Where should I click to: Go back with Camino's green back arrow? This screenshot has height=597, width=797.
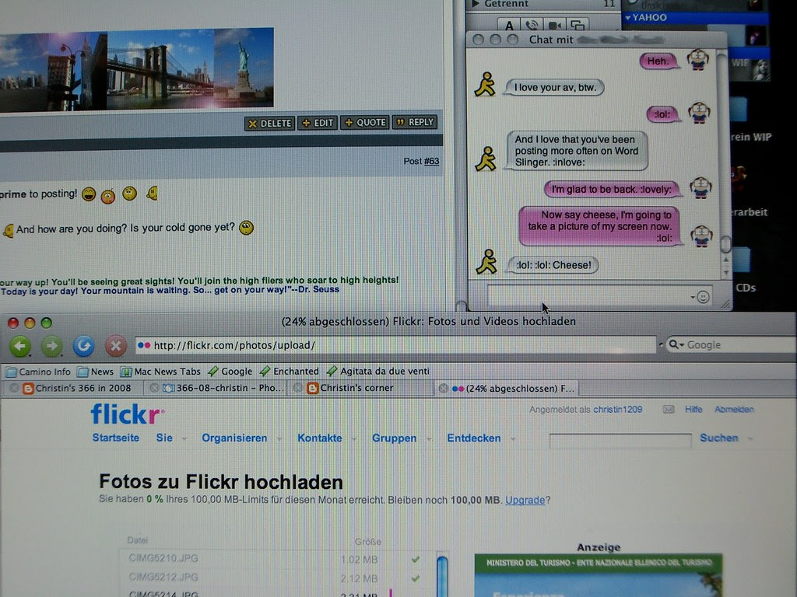(x=20, y=346)
